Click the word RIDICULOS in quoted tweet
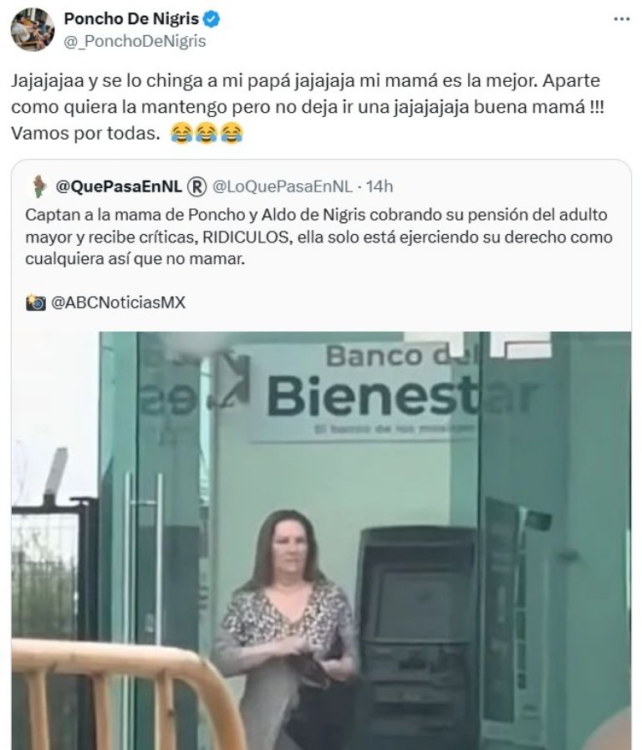 click(x=247, y=237)
